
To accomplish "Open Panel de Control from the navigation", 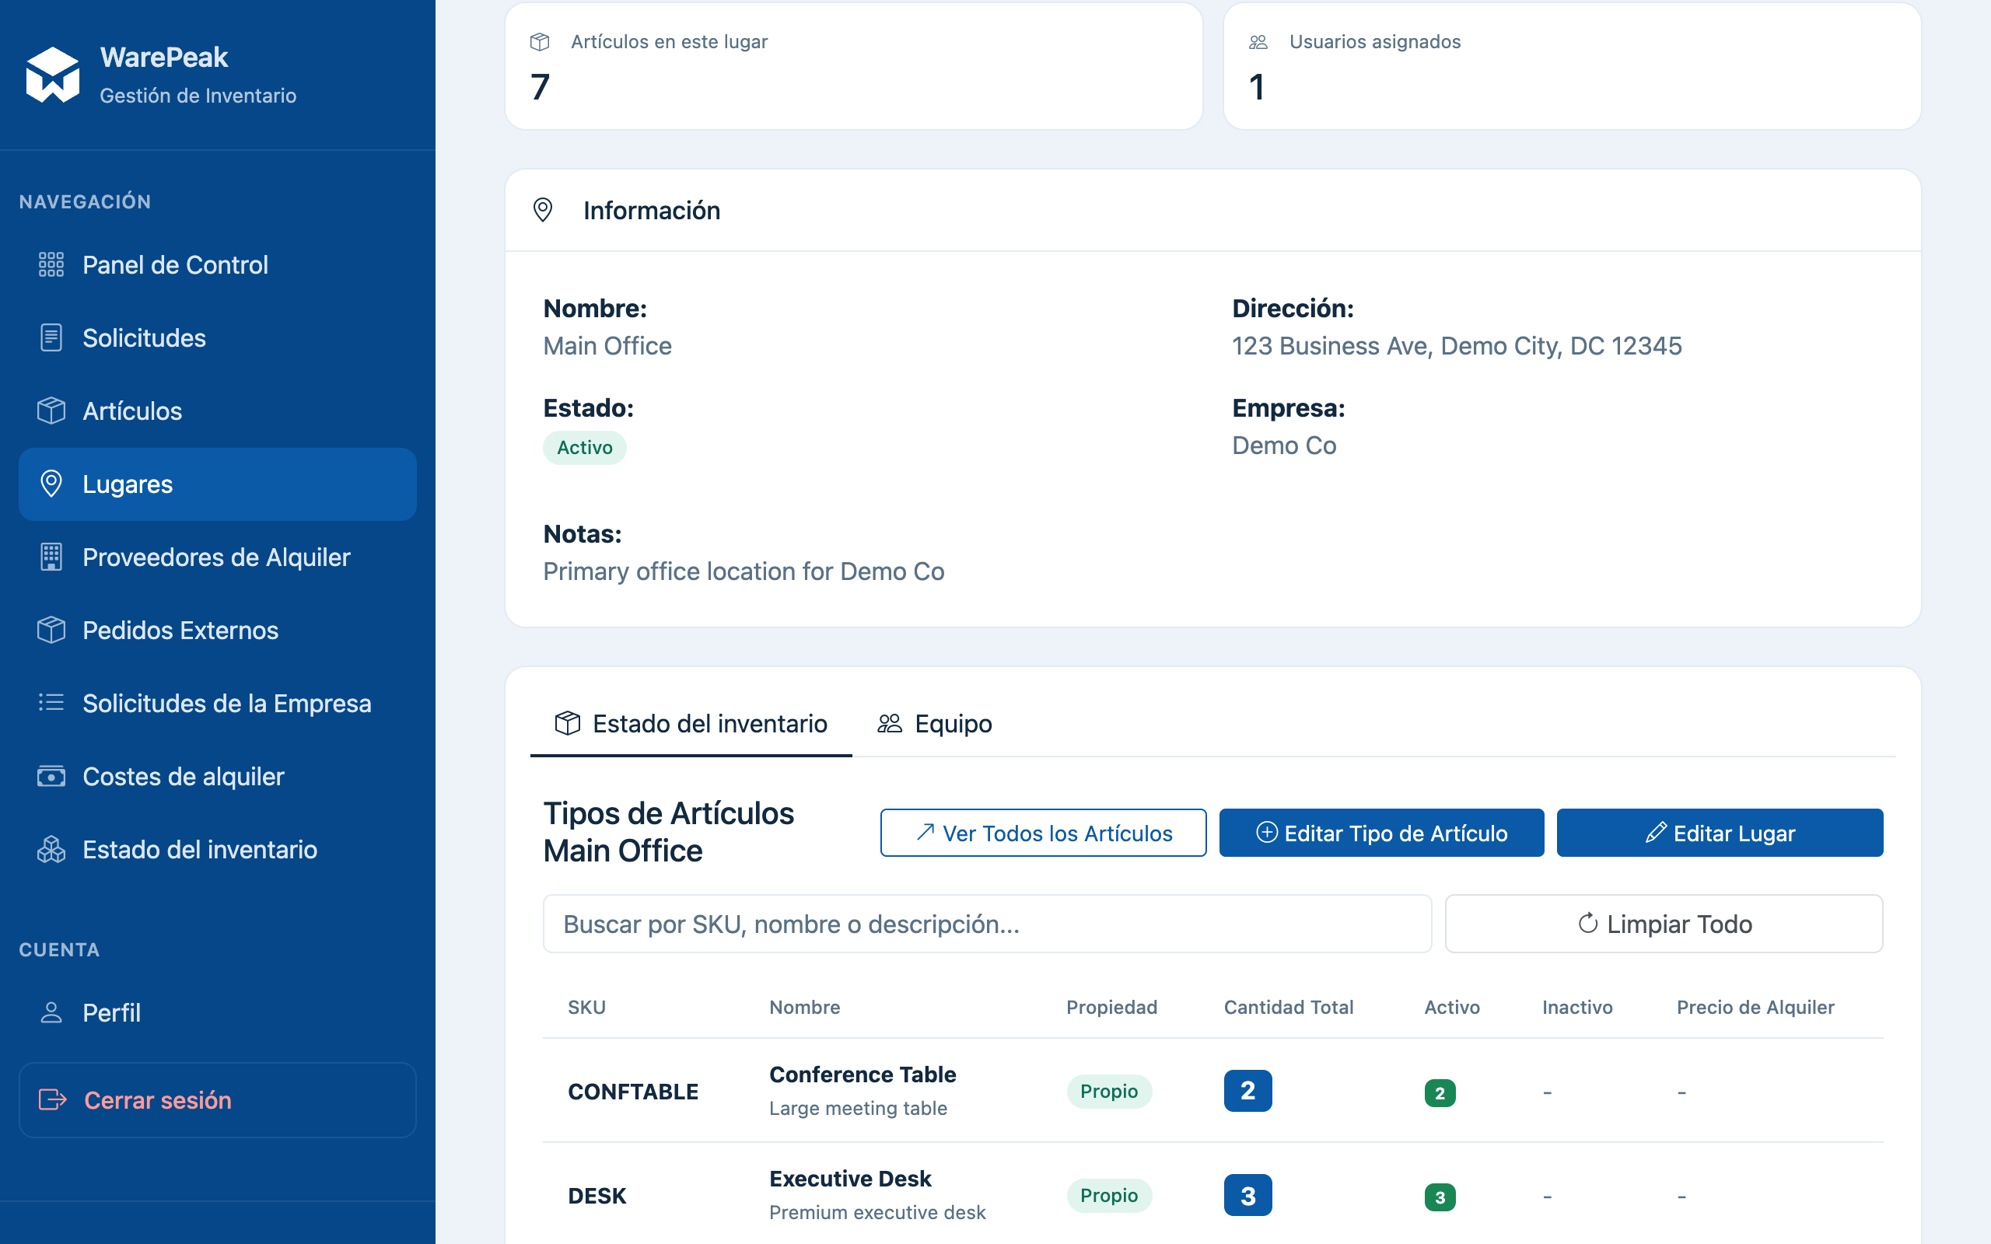I will coord(217,265).
